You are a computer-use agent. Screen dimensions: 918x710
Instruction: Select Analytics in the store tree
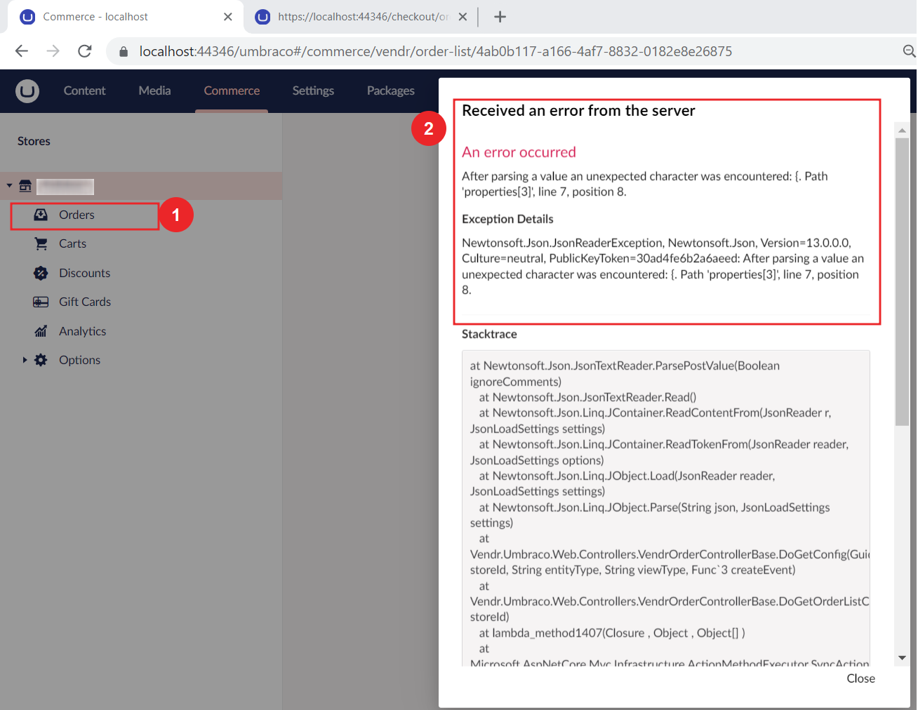(82, 331)
